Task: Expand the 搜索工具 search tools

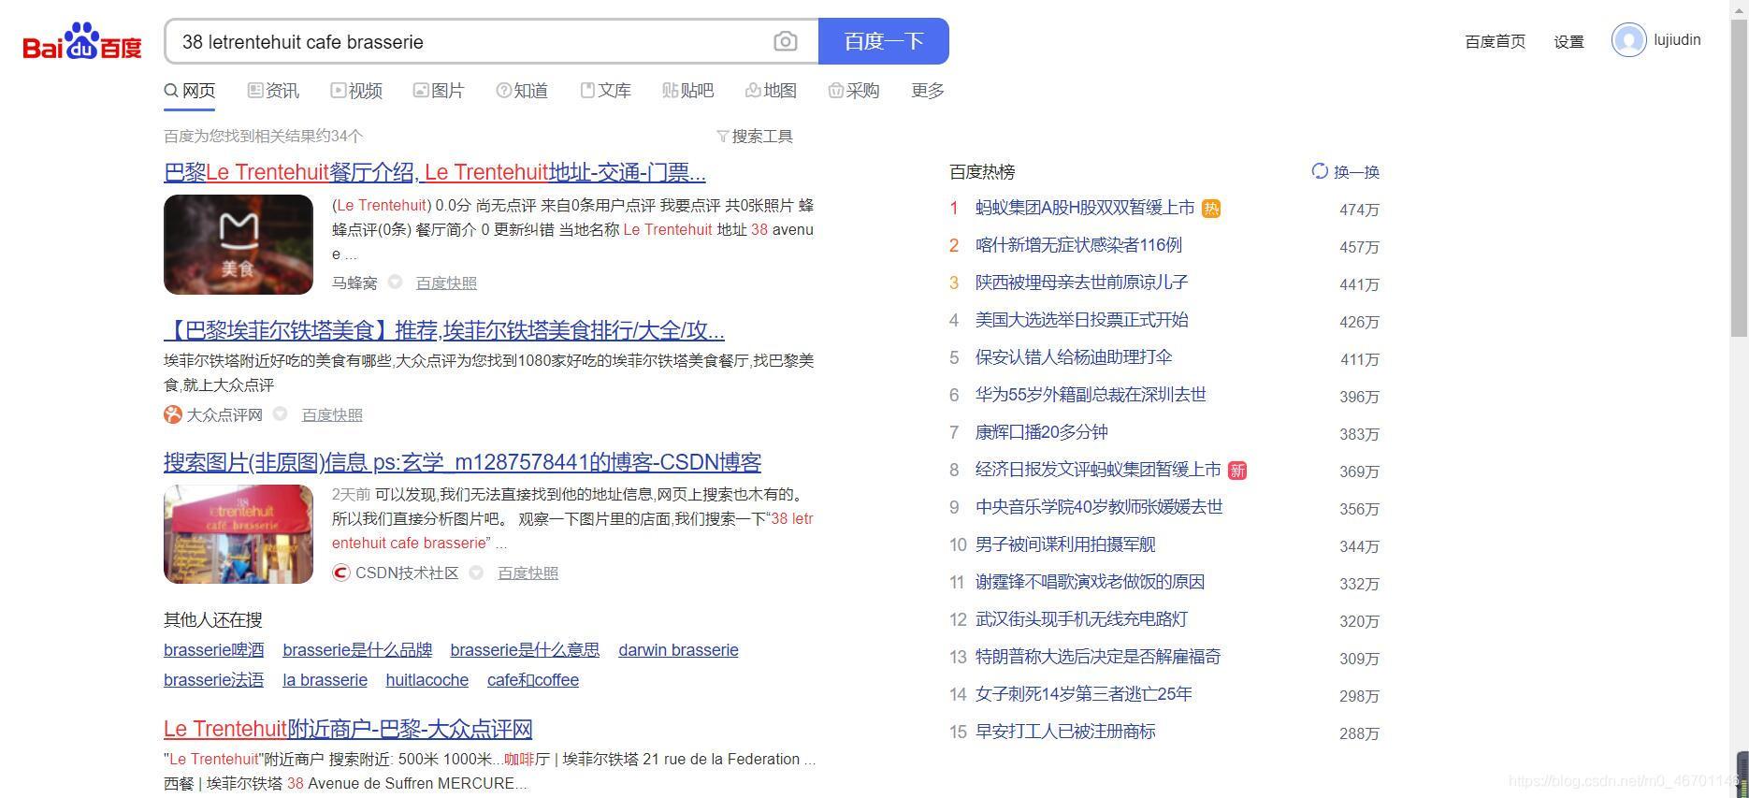Action: tap(755, 137)
